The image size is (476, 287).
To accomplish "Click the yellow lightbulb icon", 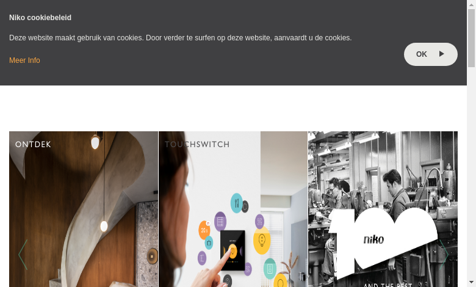I will click(x=262, y=240).
